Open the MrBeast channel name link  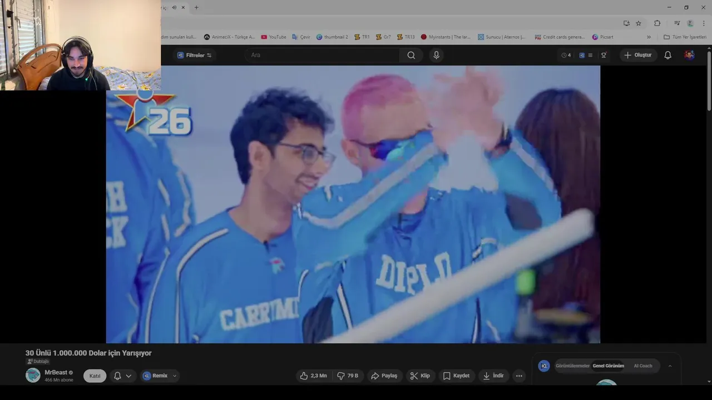(56, 372)
